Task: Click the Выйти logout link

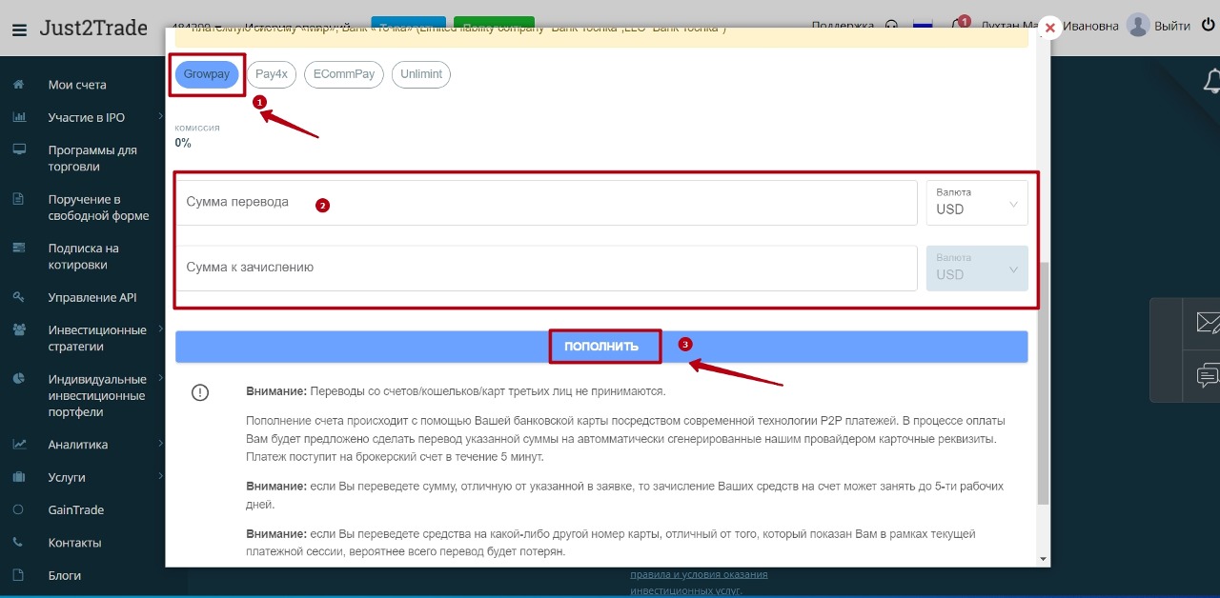Action: click(x=1172, y=27)
